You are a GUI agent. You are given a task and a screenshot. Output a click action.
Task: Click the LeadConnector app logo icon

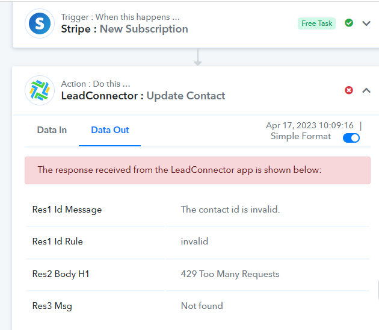[40, 90]
